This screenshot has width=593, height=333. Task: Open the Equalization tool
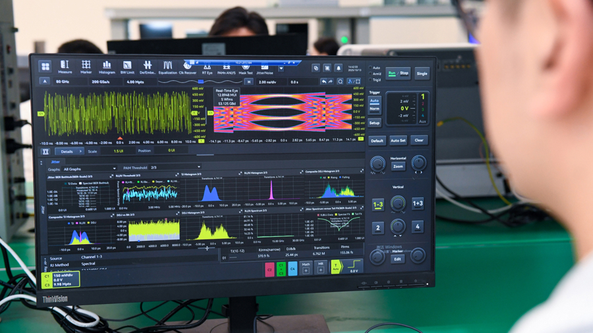tap(167, 67)
